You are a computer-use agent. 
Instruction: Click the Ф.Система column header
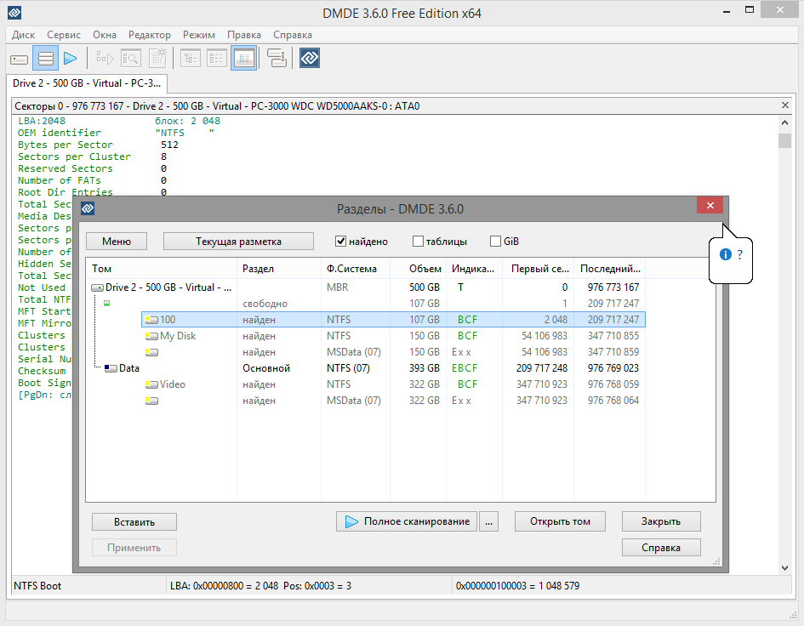point(356,269)
